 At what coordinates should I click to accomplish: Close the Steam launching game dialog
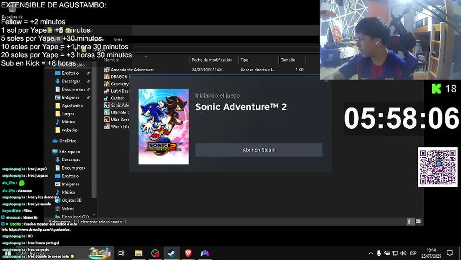(326, 81)
